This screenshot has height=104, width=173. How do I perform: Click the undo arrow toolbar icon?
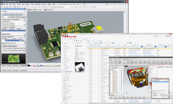[x=47, y=7]
